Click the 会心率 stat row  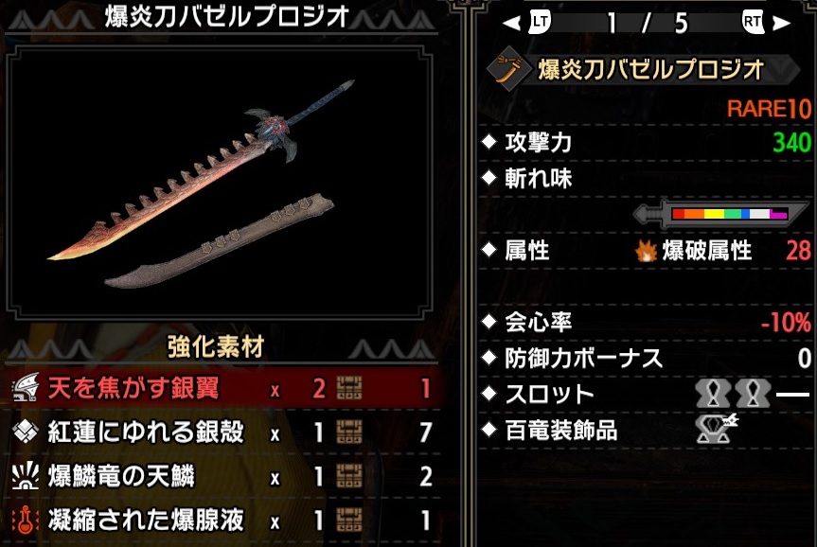tap(645, 322)
